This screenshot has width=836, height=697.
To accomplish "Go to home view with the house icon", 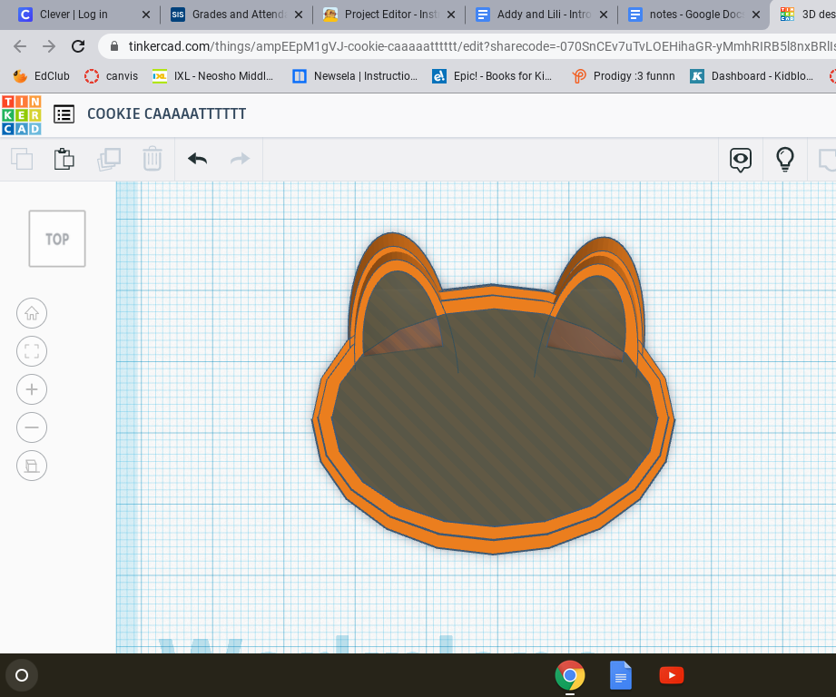I will (x=31, y=313).
